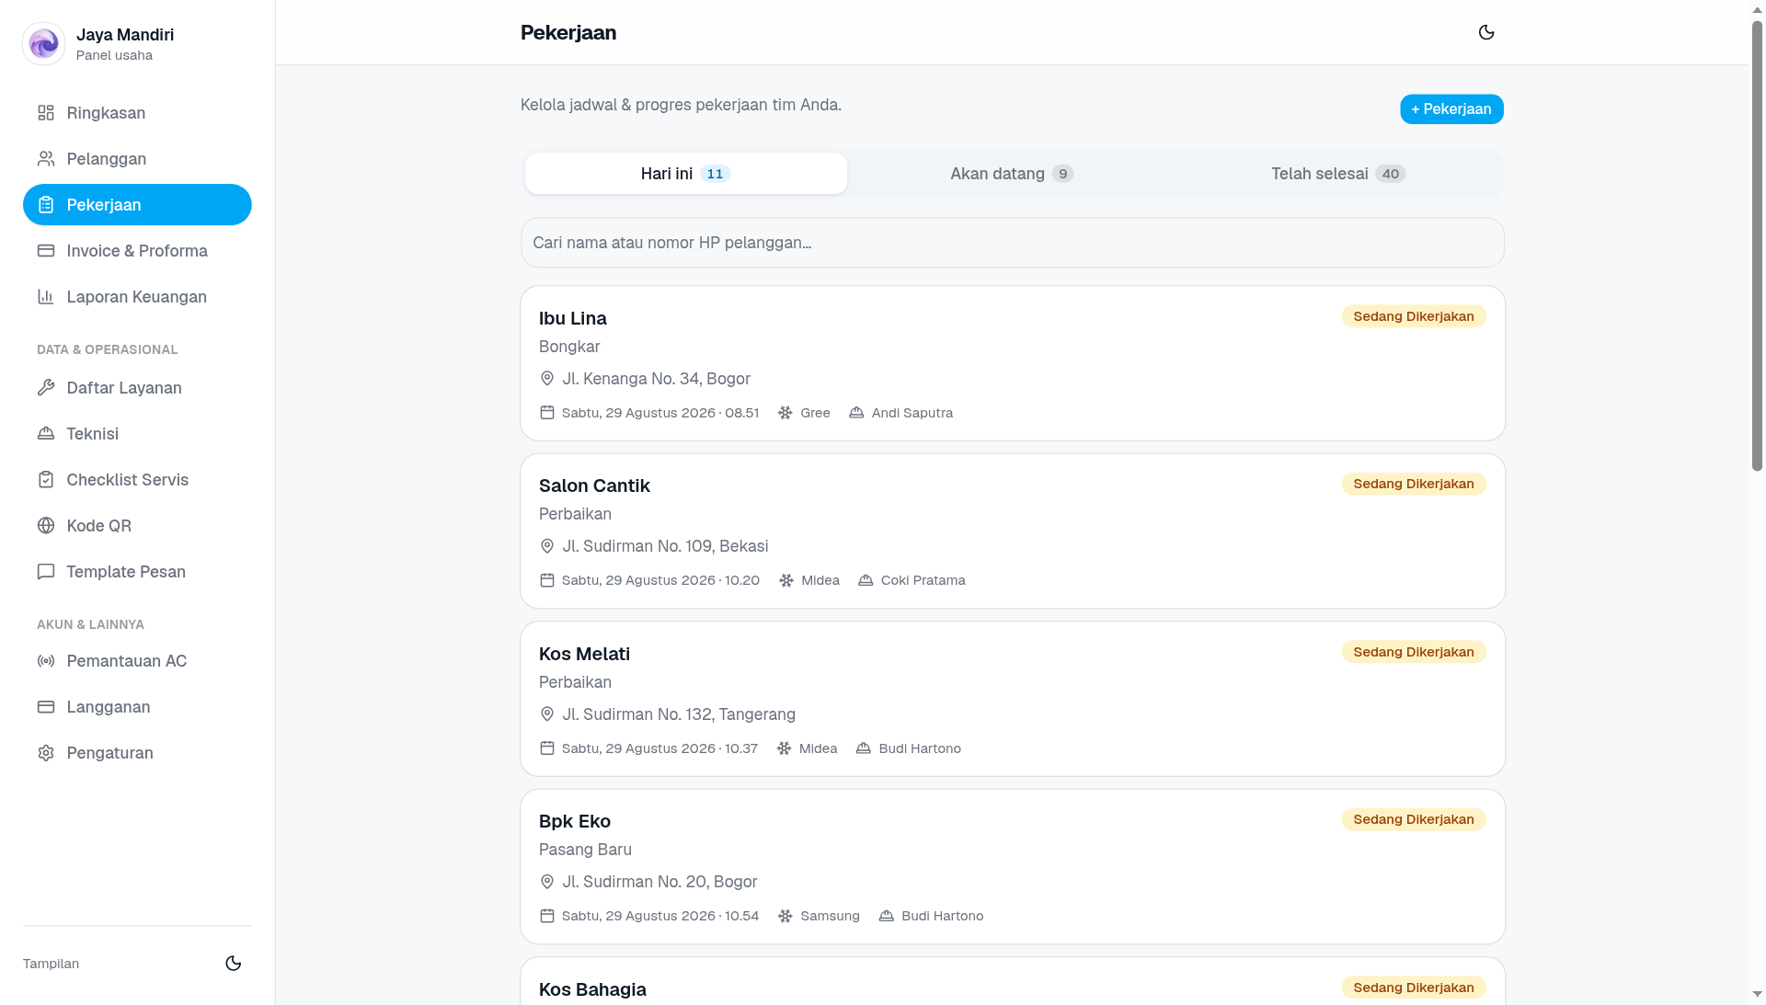The height and width of the screenshot is (1005, 1766).
Task: Click the Checklist Servis clipboard icon
Action: coord(46,480)
